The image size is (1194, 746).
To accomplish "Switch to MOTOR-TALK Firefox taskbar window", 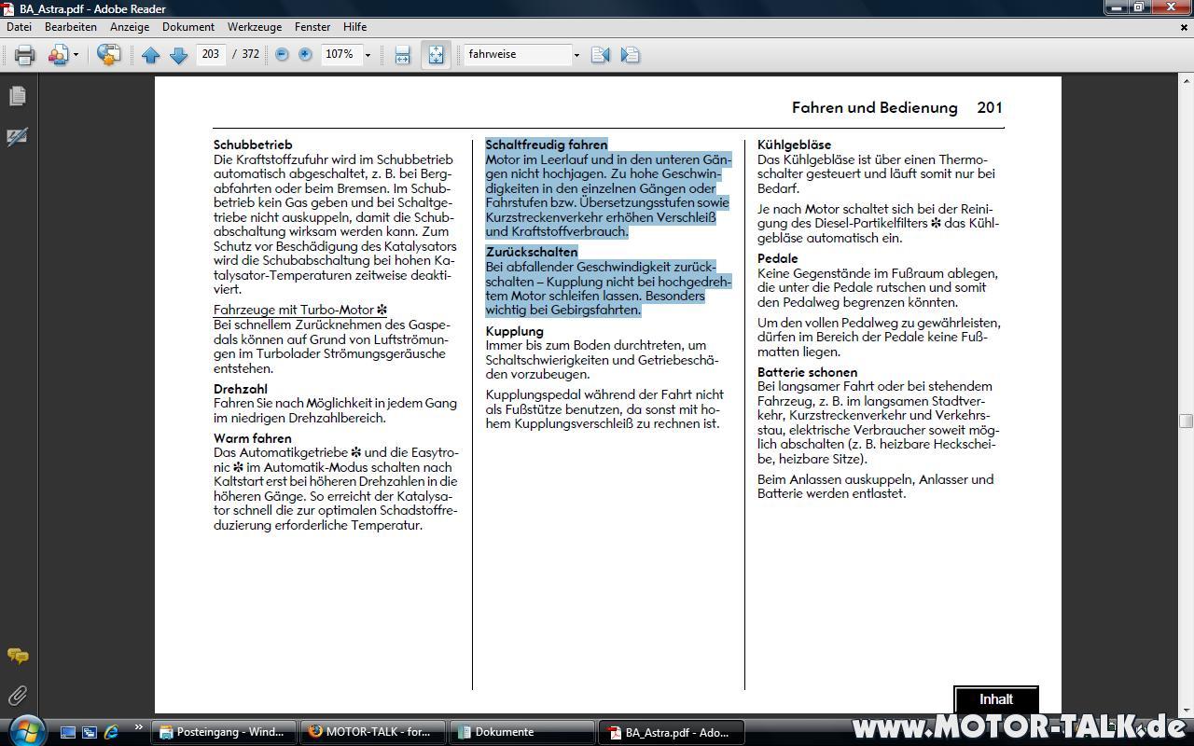I will click(x=372, y=732).
